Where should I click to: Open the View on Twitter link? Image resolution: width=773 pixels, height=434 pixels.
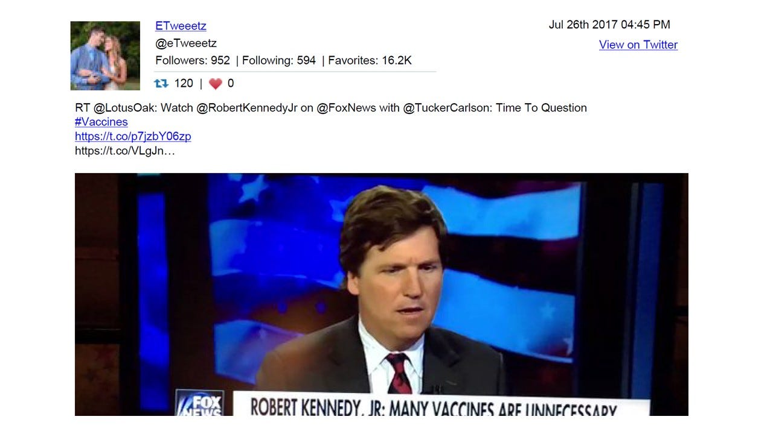click(x=638, y=45)
